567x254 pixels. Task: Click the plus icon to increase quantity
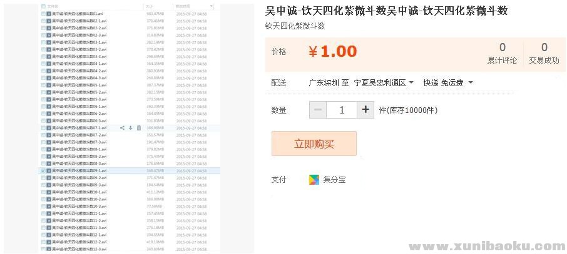click(x=366, y=110)
